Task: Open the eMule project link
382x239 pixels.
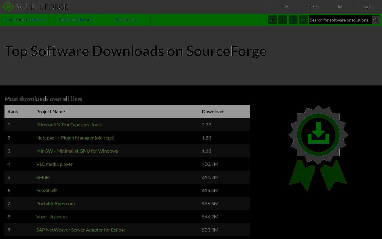Action: pyautogui.click(x=43, y=177)
